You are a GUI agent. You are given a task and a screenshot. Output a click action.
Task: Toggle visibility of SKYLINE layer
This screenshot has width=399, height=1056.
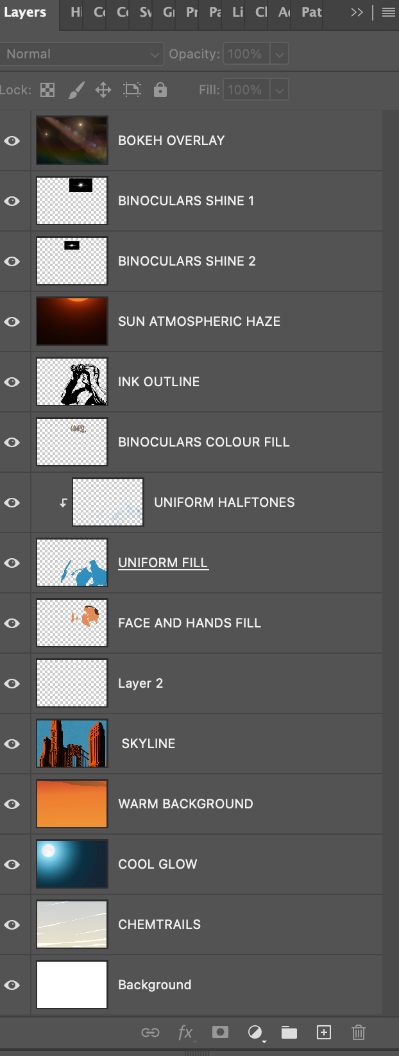click(12, 744)
